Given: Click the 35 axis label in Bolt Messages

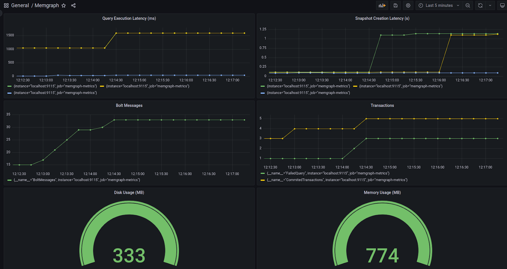Looking at the screenshot, I should point(8,114).
